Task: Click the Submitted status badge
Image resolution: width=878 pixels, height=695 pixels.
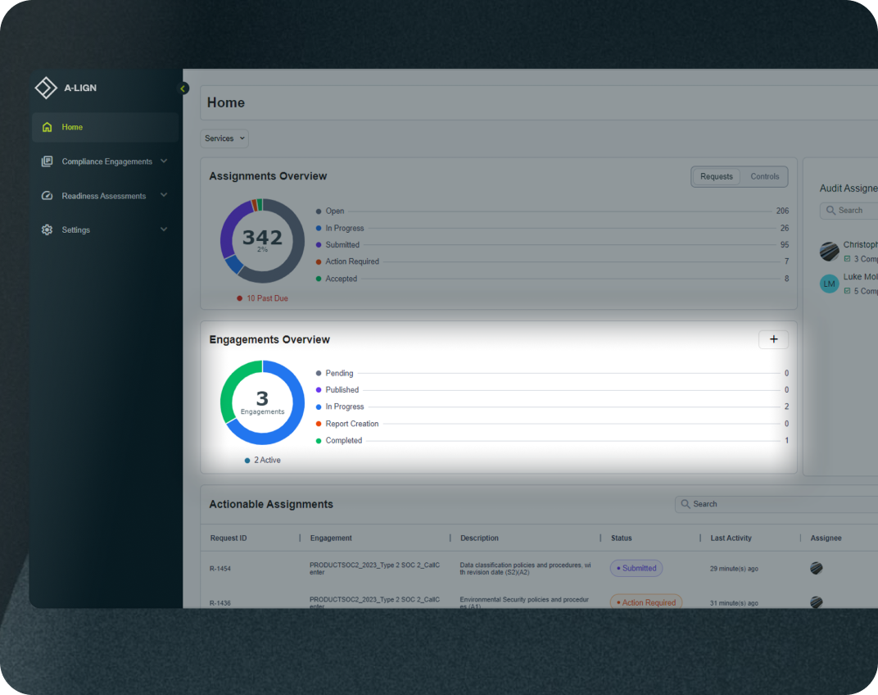Action: click(636, 568)
